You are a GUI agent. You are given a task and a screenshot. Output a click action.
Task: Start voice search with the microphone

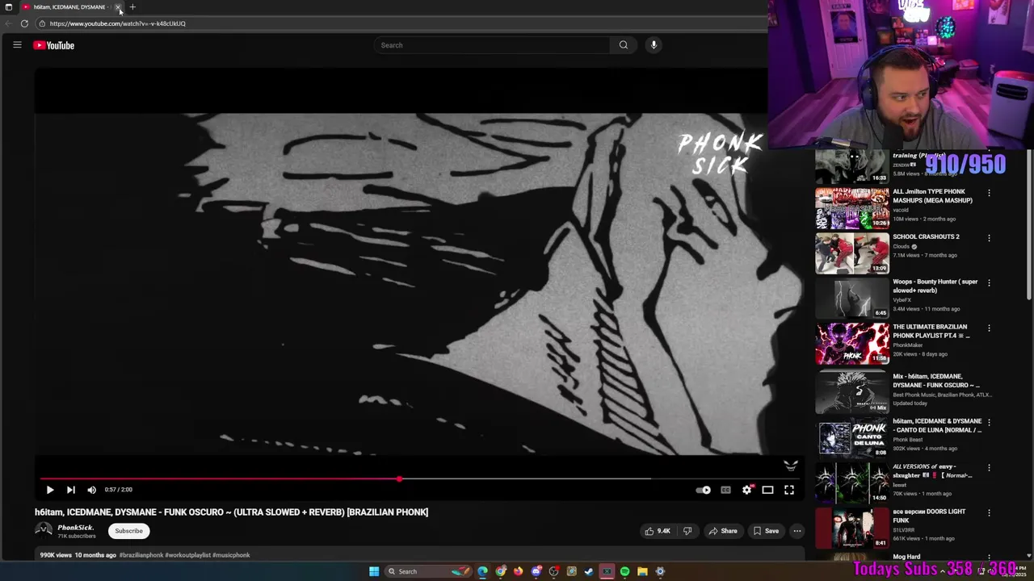pyautogui.click(x=654, y=45)
